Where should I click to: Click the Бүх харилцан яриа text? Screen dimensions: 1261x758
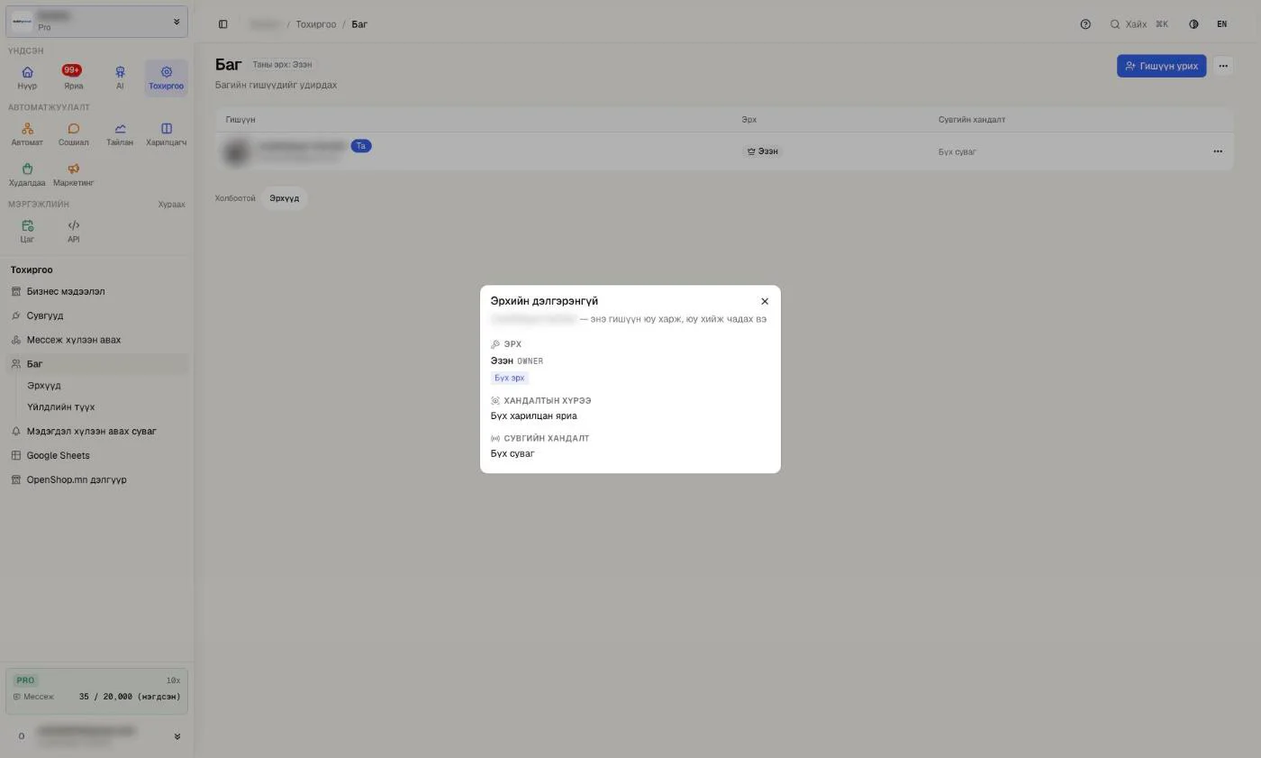pyautogui.click(x=533, y=416)
